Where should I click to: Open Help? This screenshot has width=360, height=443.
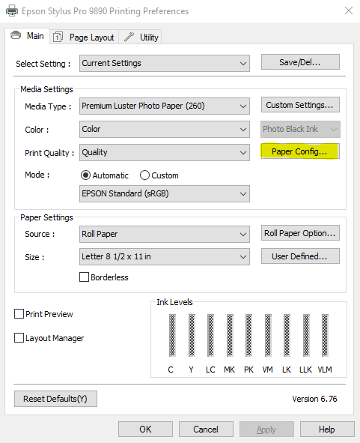[x=327, y=430]
